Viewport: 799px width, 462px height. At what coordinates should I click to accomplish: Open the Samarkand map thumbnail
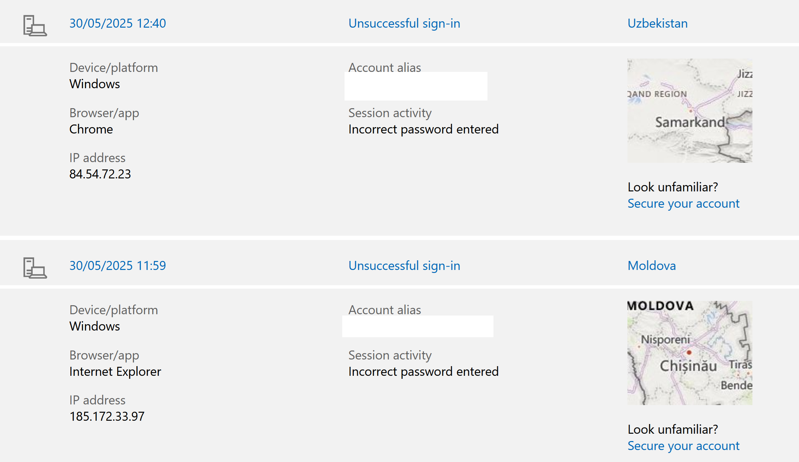pyautogui.click(x=690, y=111)
